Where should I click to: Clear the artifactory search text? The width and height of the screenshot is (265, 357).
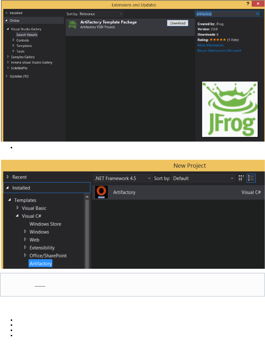click(257, 14)
